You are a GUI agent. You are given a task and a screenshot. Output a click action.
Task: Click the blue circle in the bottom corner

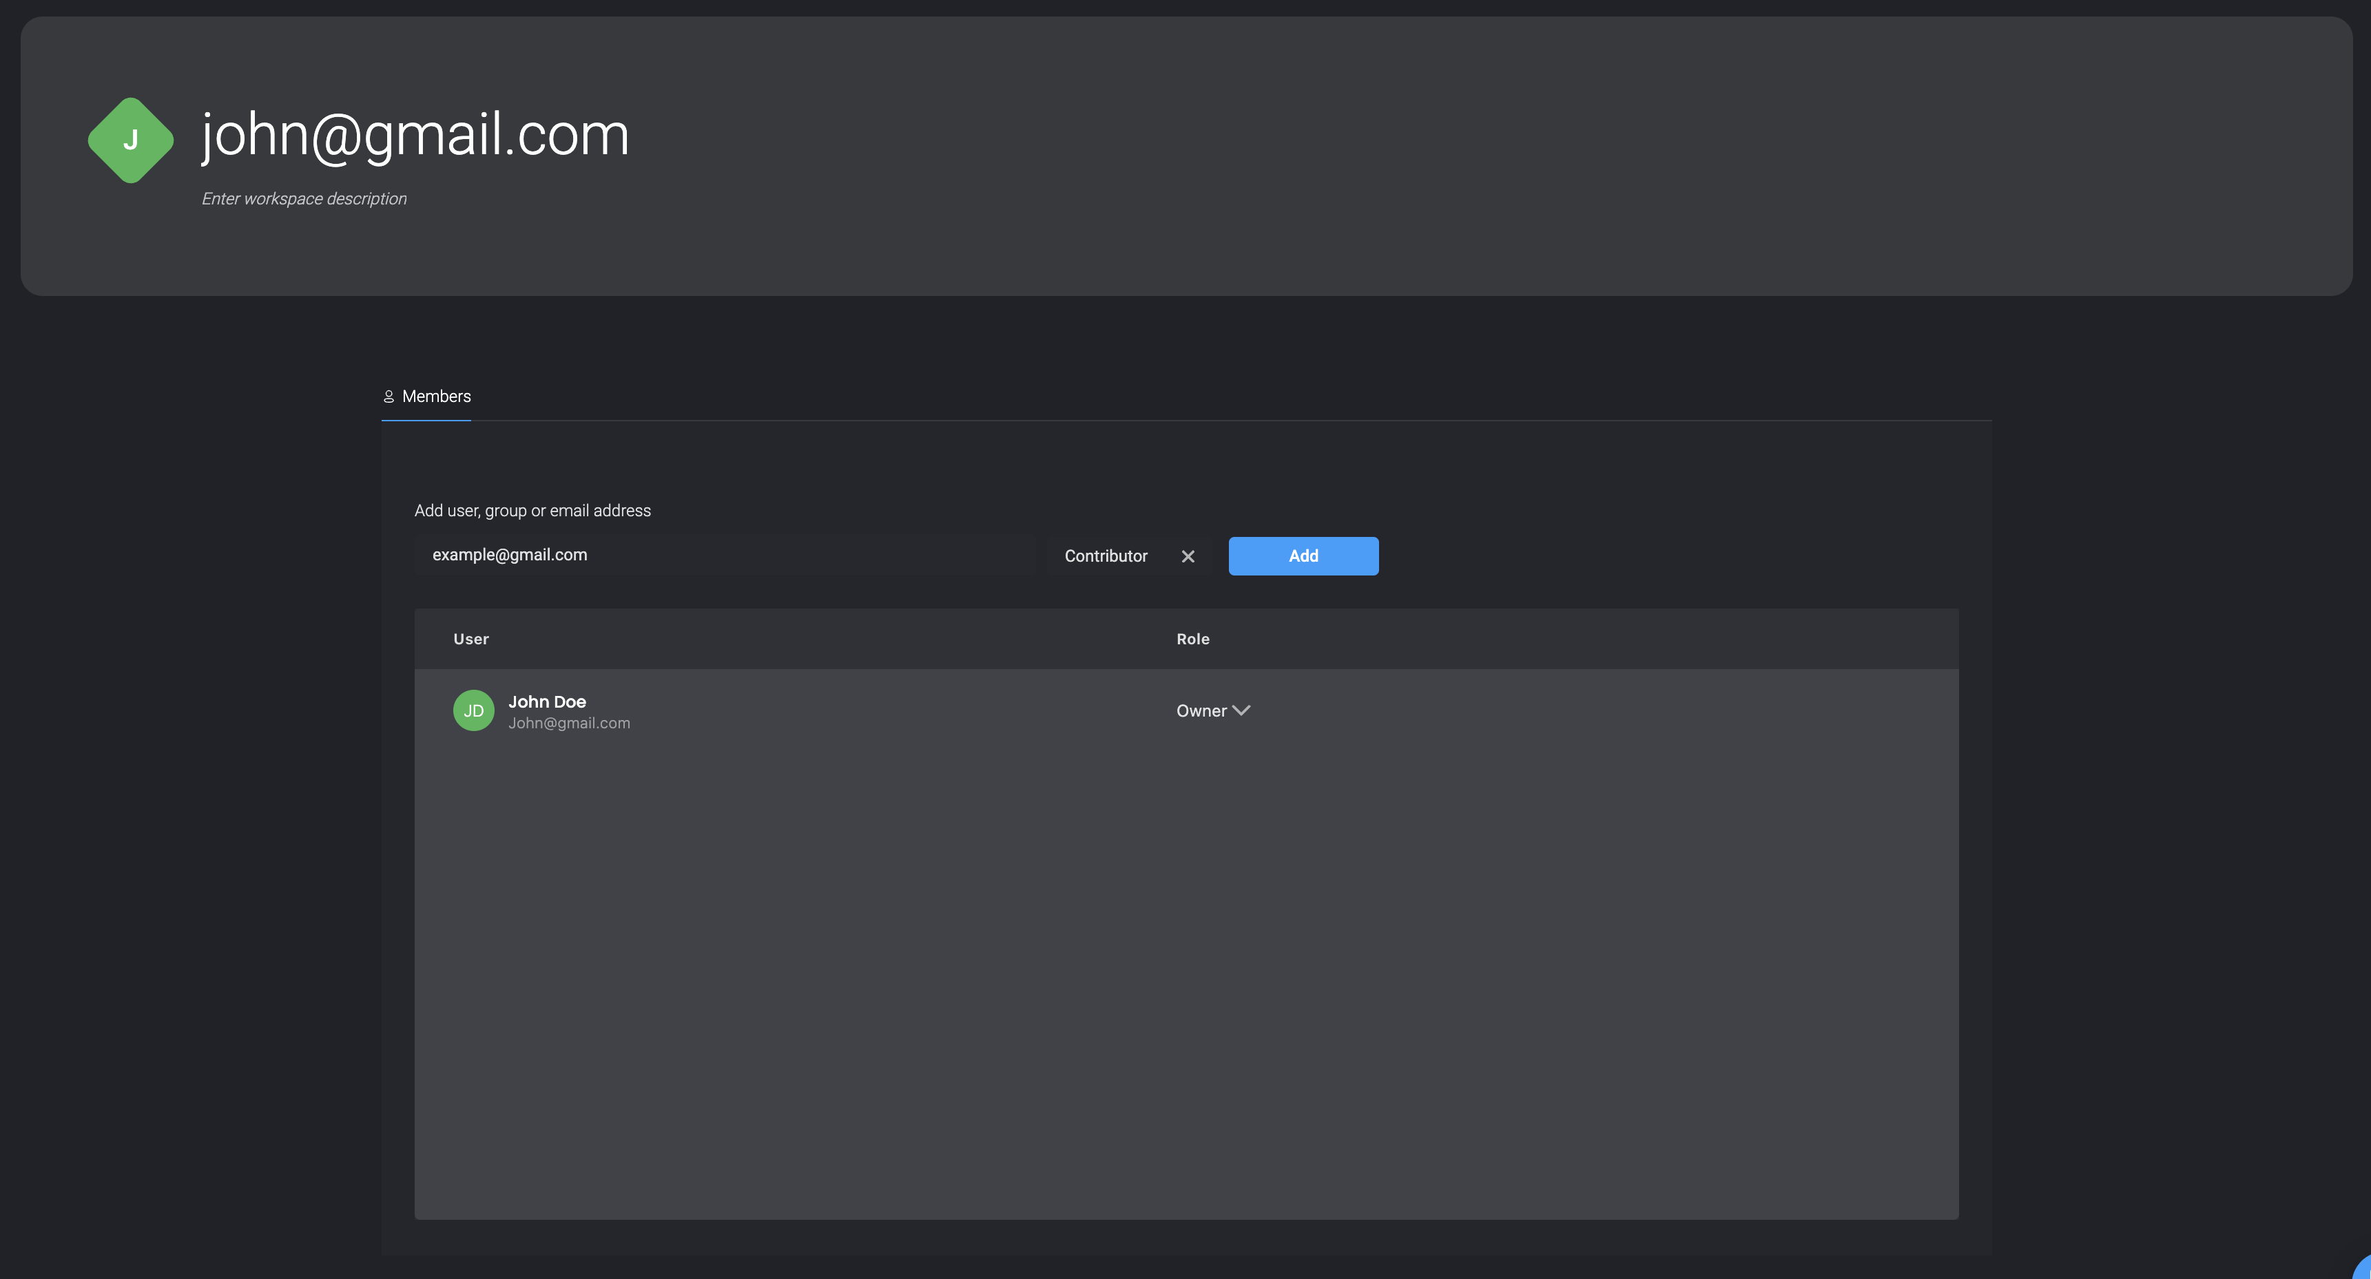[2362, 1269]
